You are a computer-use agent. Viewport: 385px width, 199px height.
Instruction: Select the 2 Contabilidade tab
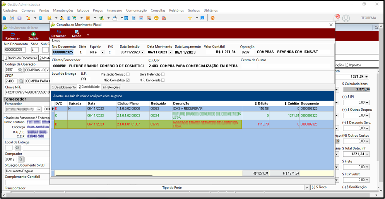[x=89, y=87]
